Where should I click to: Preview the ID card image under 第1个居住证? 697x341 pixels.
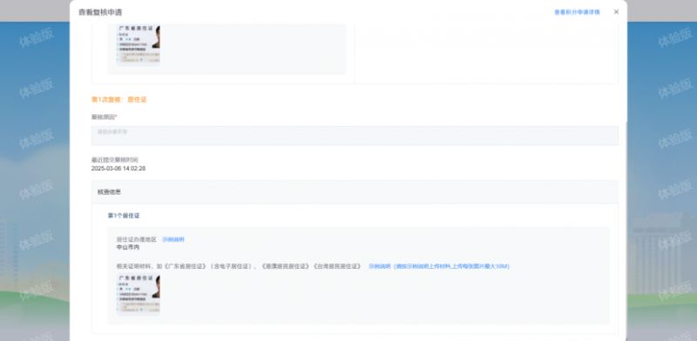pyautogui.click(x=139, y=294)
